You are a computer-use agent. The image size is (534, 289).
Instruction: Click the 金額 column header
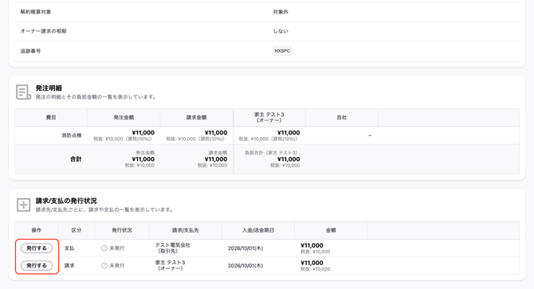331,231
